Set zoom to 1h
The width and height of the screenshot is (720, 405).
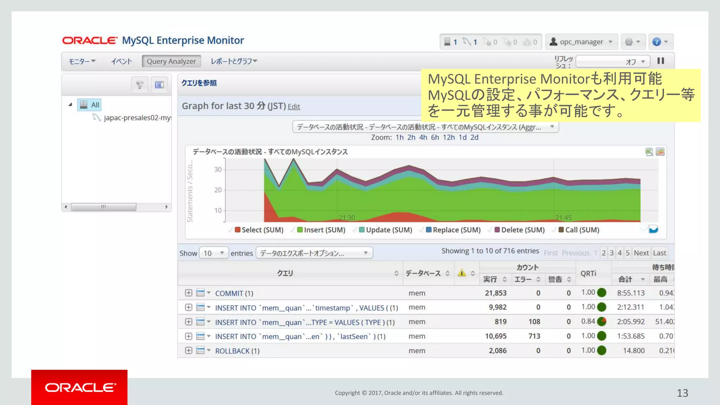tap(399, 137)
